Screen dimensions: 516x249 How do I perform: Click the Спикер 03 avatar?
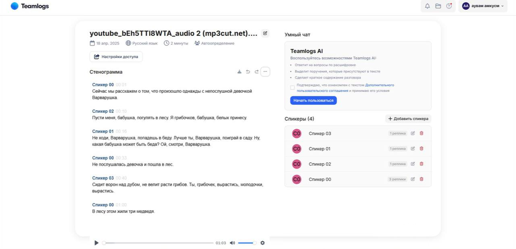[297, 133]
